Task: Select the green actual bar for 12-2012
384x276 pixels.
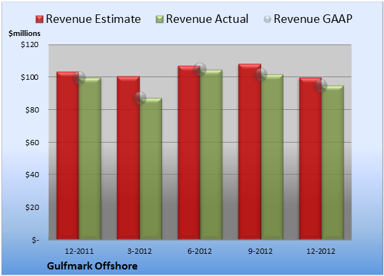Action: click(333, 162)
